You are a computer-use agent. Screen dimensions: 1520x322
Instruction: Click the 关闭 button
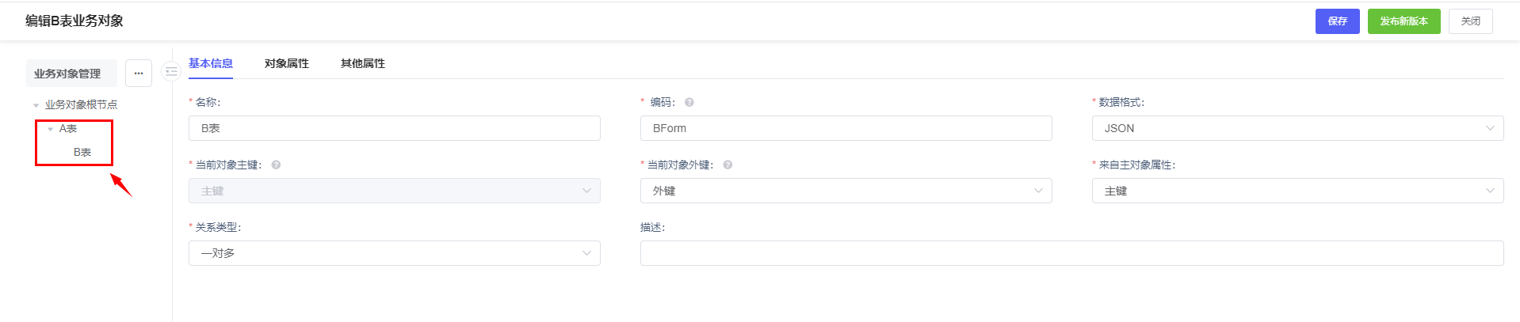pos(1470,21)
